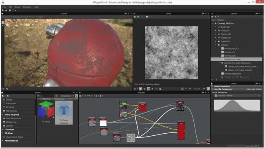Expand the SpecGloss folder in Explorer

(216, 41)
